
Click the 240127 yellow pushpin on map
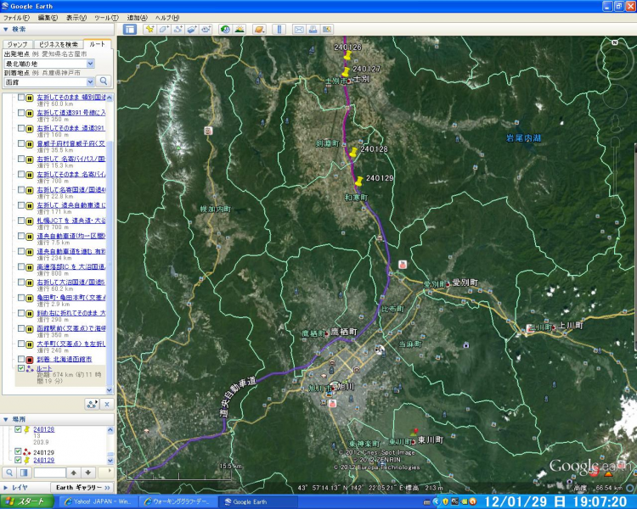click(346, 73)
